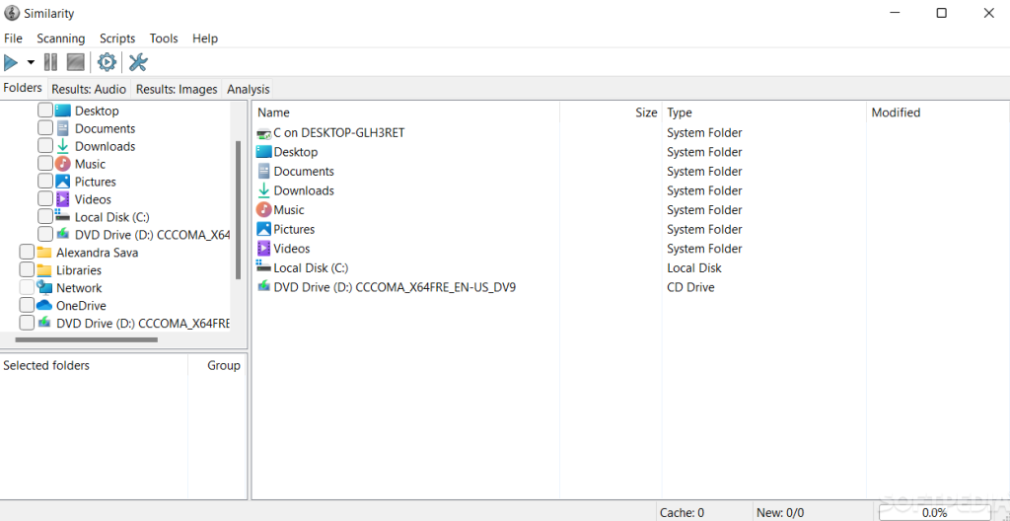Enable the OneDrive checkbox in the tree
Screen dimensions: 1010x521
click(28, 306)
